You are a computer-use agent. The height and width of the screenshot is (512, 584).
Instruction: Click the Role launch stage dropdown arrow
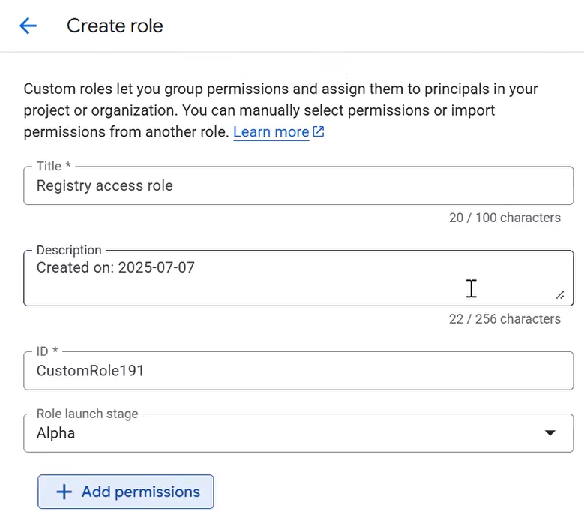coord(550,433)
